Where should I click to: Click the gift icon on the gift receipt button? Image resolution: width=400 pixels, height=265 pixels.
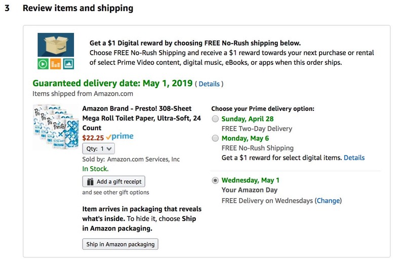(90, 181)
